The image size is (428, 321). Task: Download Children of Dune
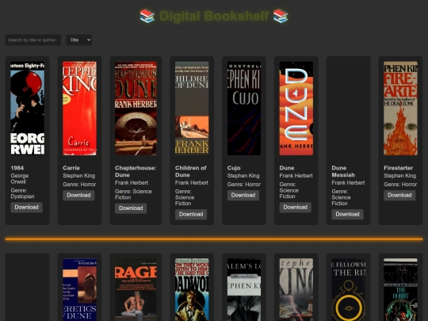click(191, 214)
